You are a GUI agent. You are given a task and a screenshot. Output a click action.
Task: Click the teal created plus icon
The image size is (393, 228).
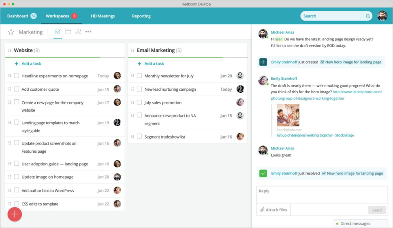pos(263,62)
